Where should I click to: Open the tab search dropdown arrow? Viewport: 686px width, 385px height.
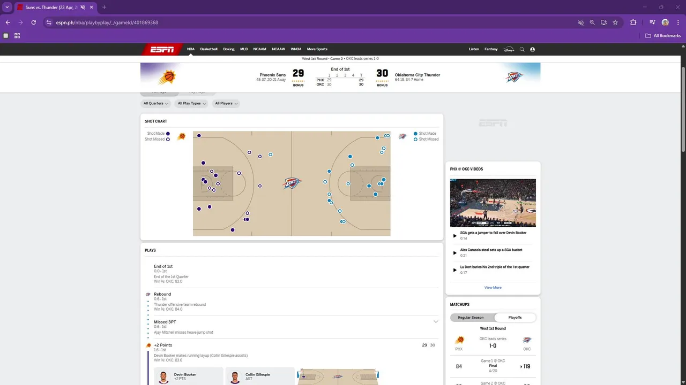click(x=7, y=7)
